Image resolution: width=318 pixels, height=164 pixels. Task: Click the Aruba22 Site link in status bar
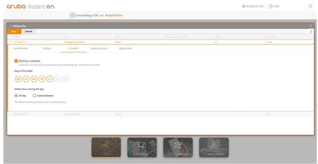(x=114, y=15)
